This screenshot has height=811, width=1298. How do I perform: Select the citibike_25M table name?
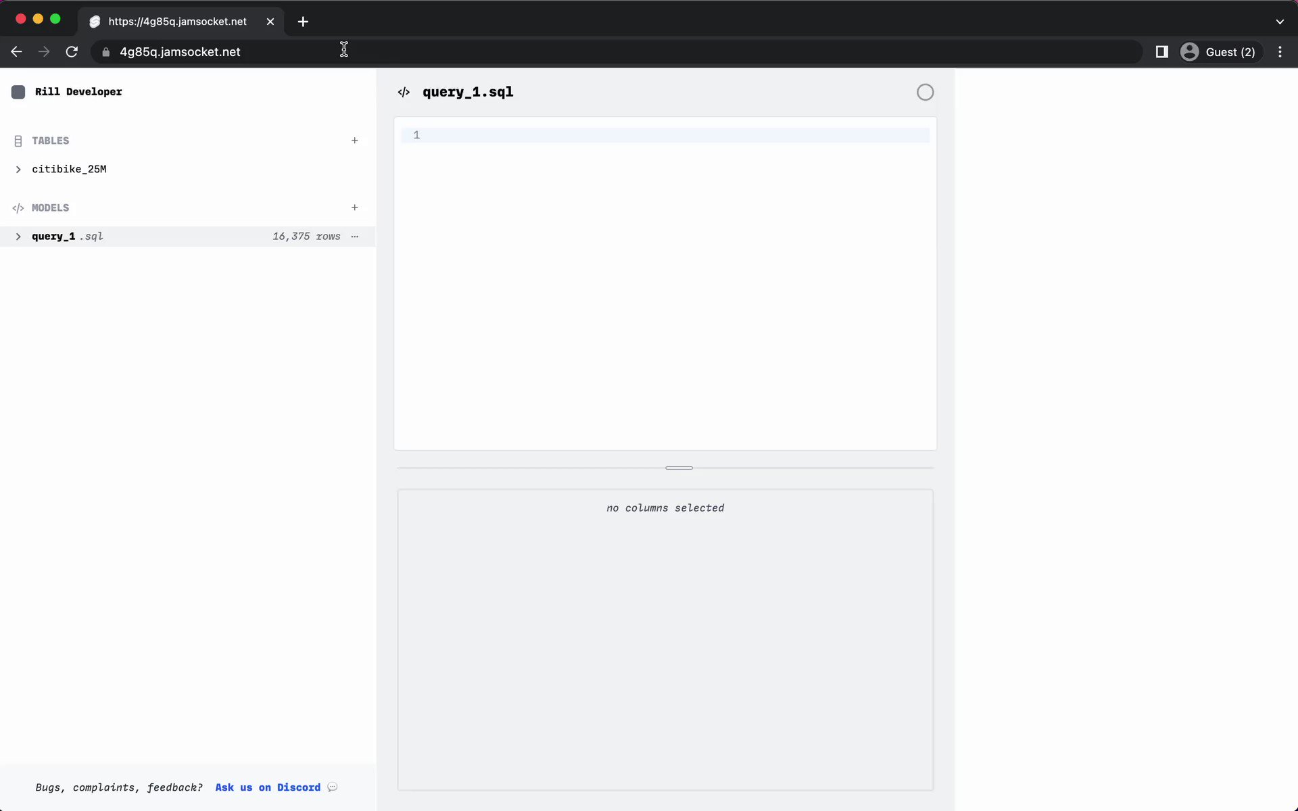tap(69, 170)
